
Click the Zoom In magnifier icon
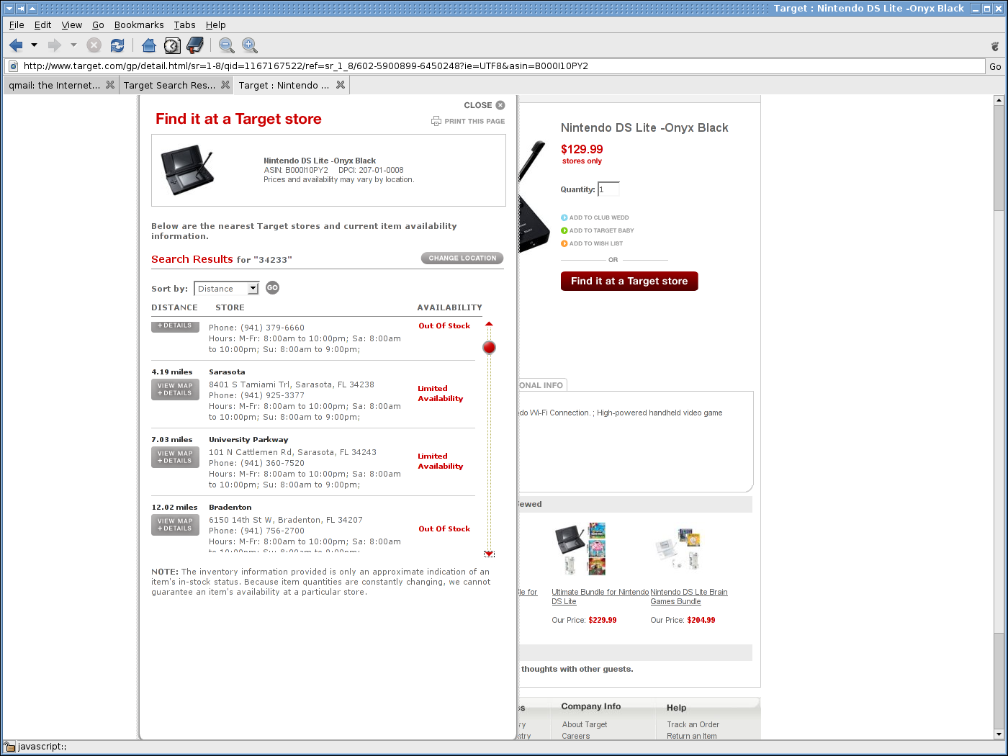tap(250, 45)
